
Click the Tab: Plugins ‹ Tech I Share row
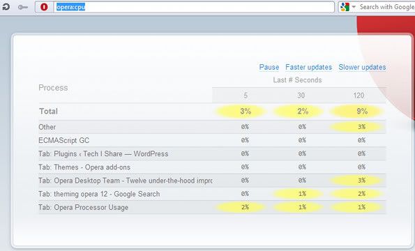click(212, 153)
